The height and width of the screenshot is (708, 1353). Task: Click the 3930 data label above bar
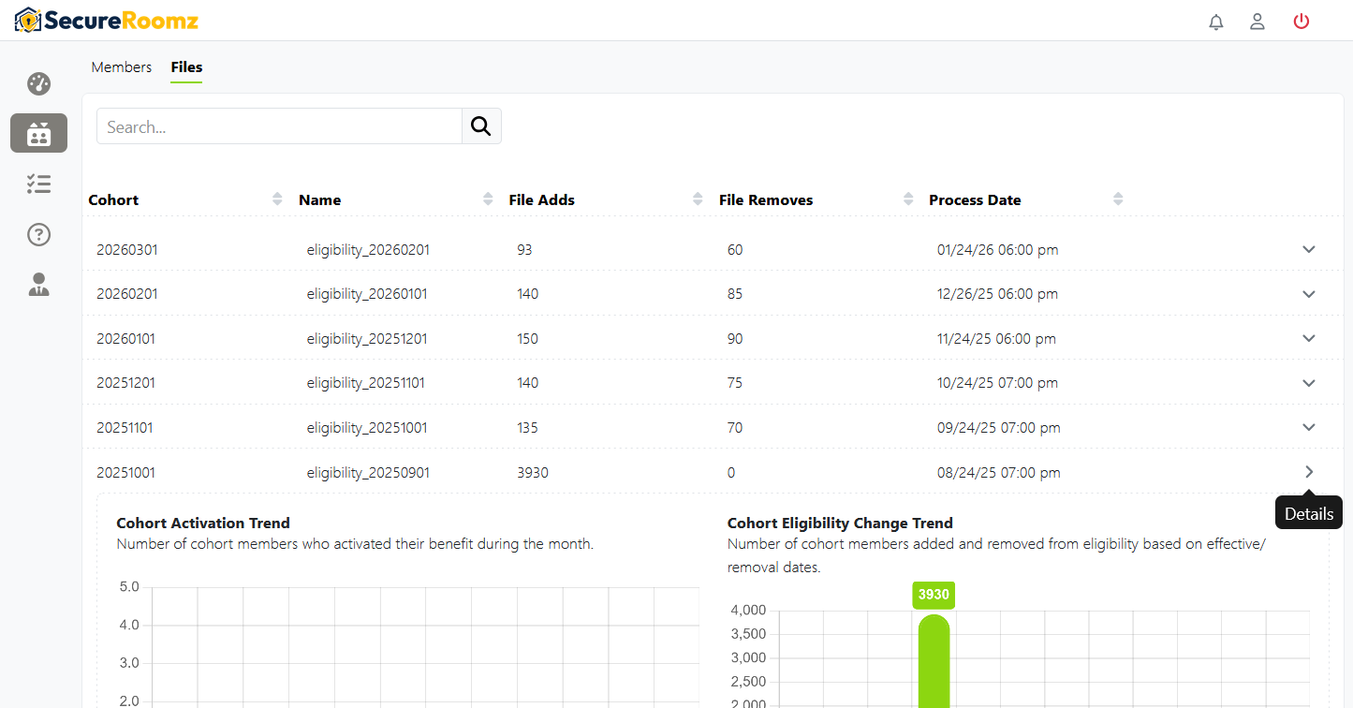tap(934, 595)
